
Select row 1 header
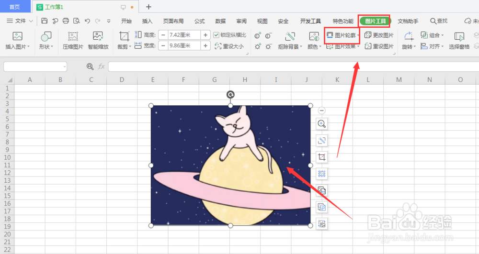tap(7, 88)
